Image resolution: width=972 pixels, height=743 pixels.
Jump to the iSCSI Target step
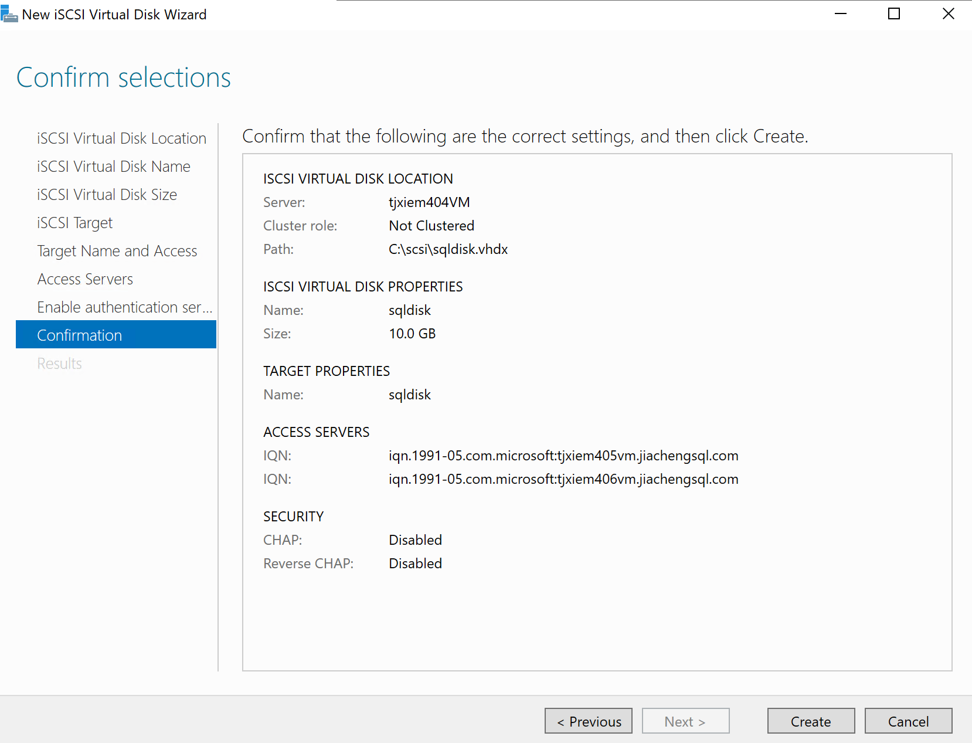point(74,223)
